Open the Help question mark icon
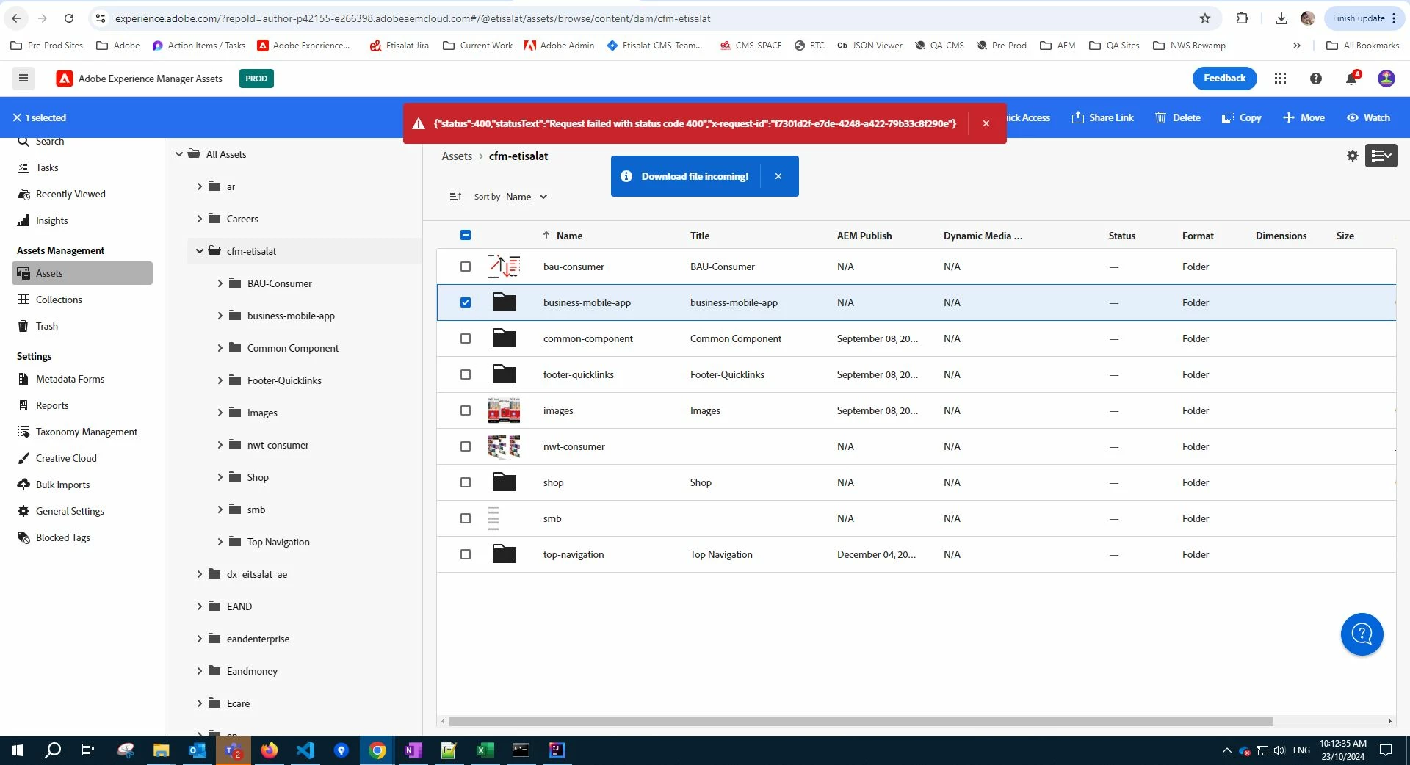The image size is (1410, 765). coord(1315,79)
